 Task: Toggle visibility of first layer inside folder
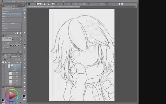3,73
